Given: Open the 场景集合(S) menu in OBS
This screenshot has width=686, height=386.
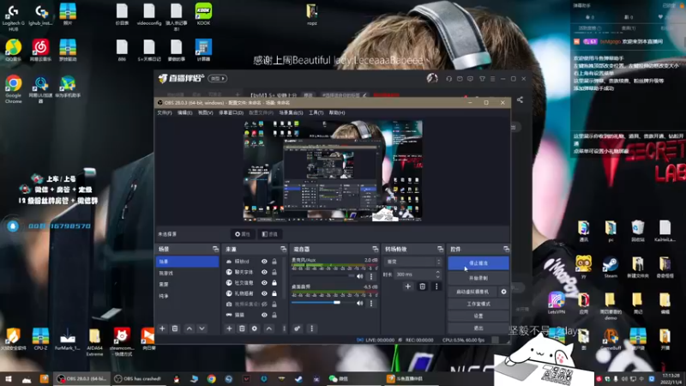Looking at the screenshot, I should point(291,113).
